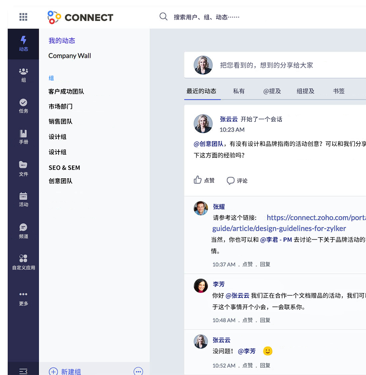Switch to the 私有 tab
This screenshot has width=366, height=375.
[239, 91]
